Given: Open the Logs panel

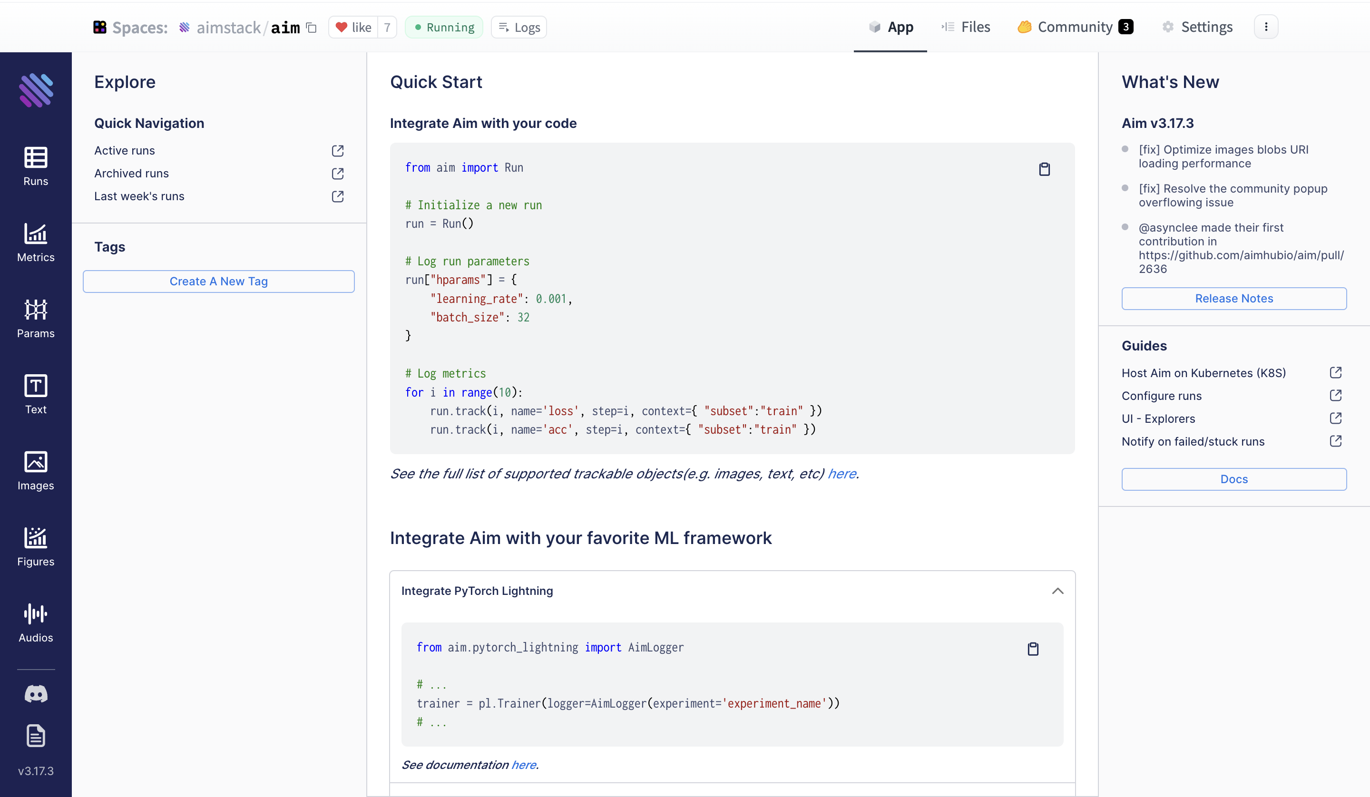Looking at the screenshot, I should [519, 27].
